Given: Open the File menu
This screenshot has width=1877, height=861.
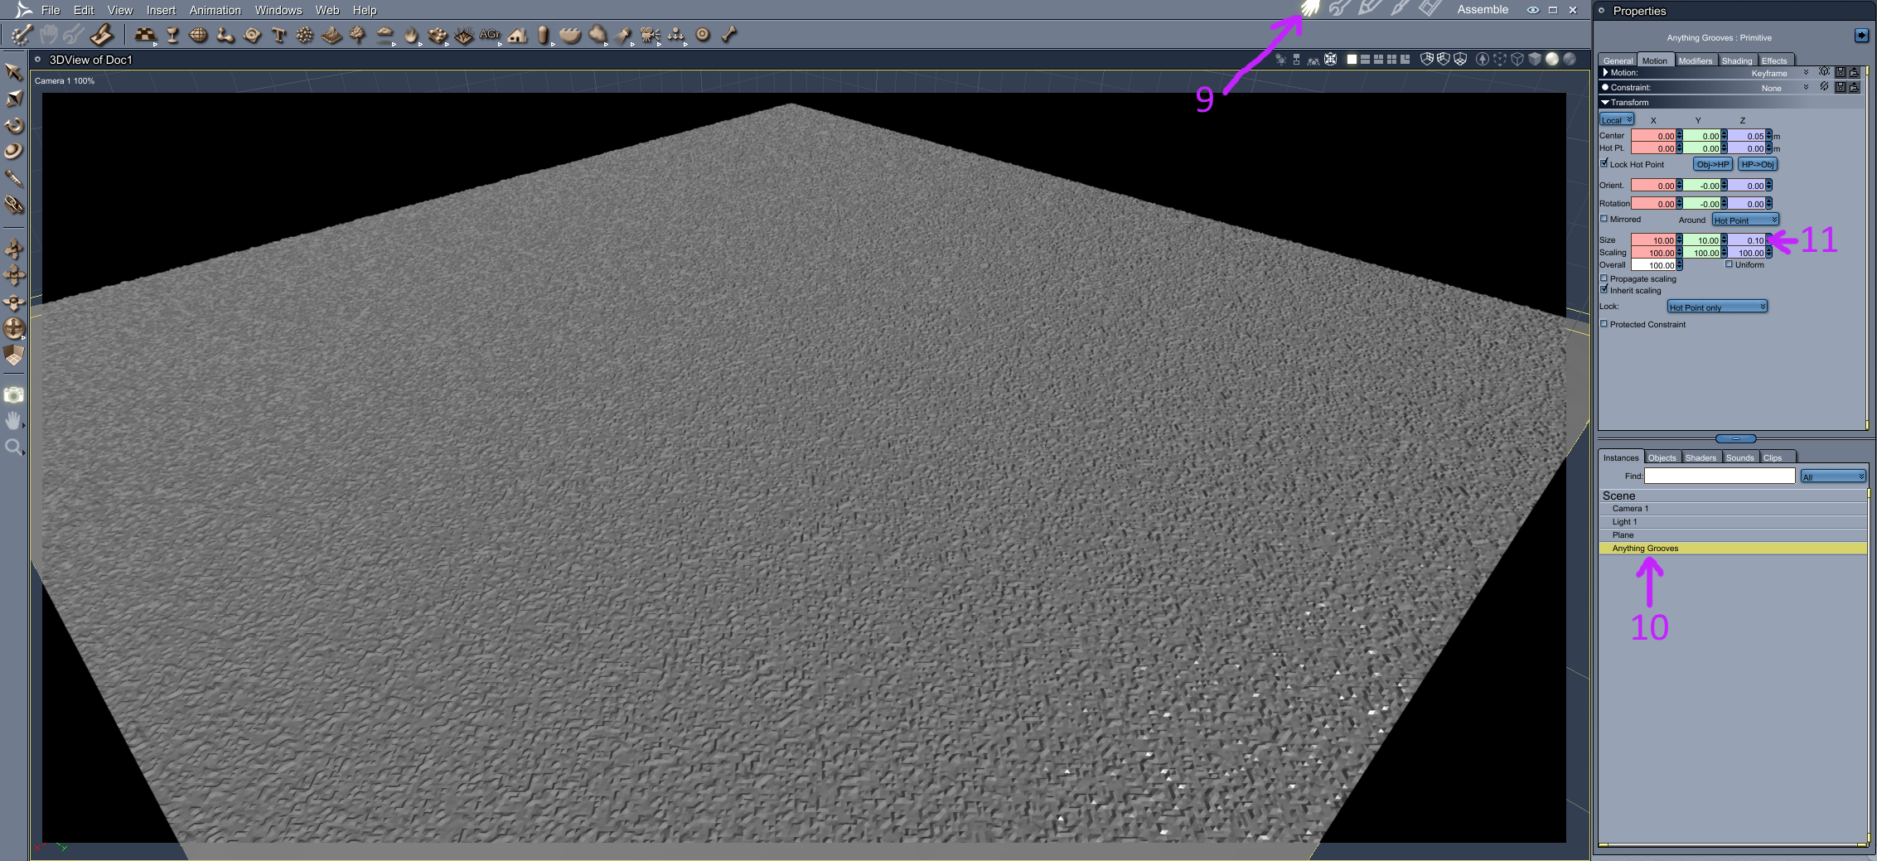Looking at the screenshot, I should click(x=51, y=10).
